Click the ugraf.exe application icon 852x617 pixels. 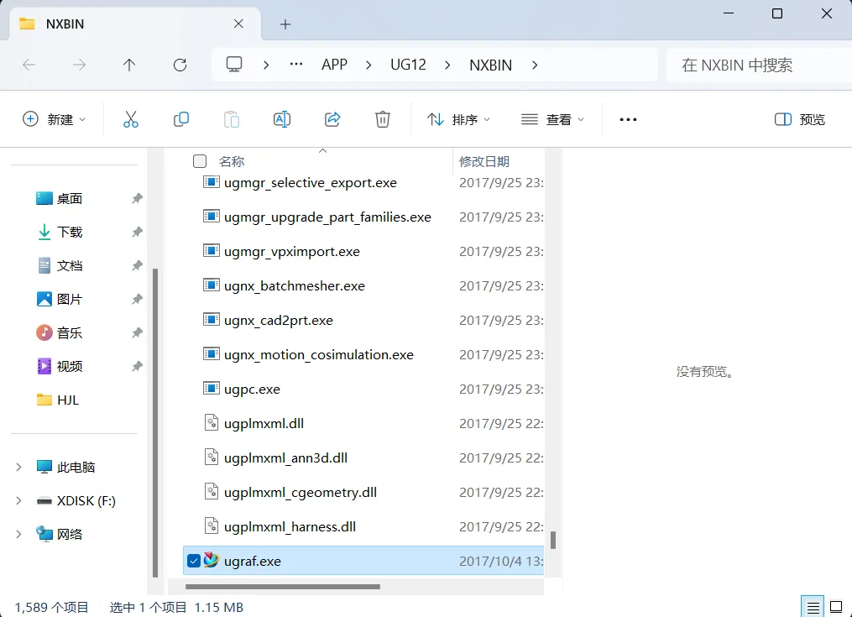coord(211,561)
